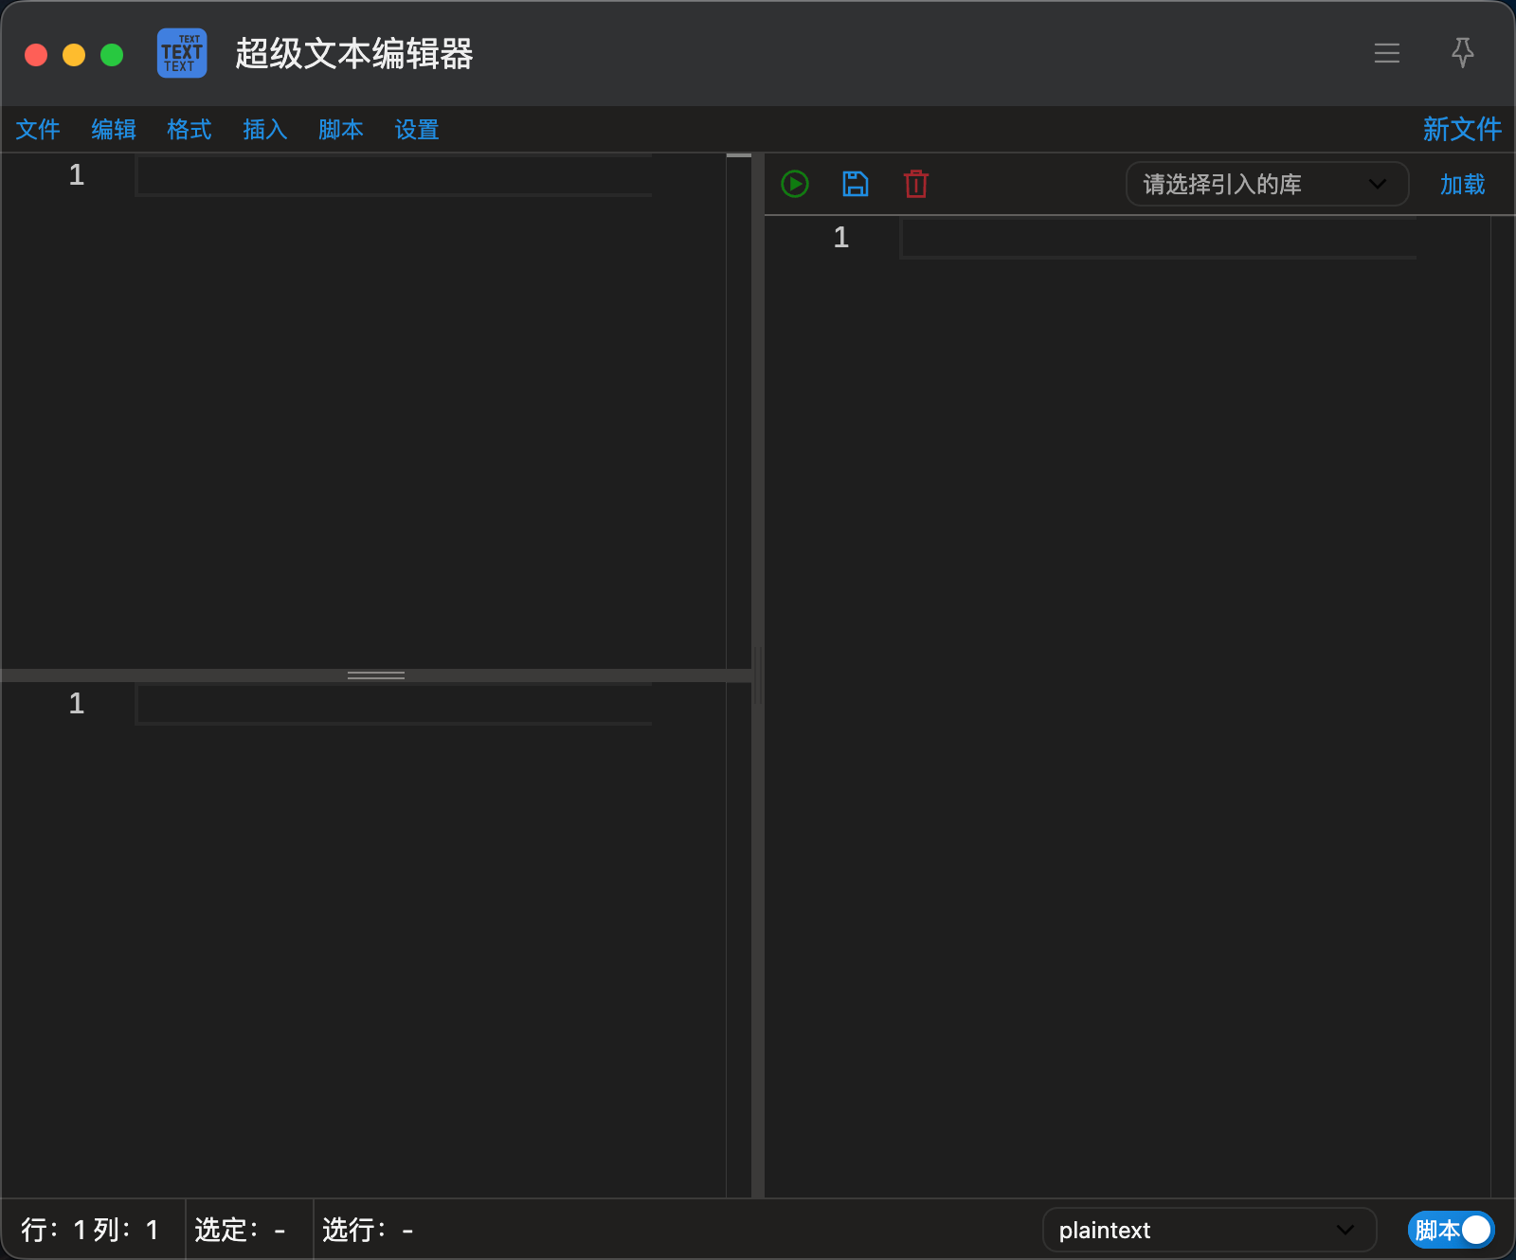The height and width of the screenshot is (1260, 1516).
Task: Open the hamburger menu icon in the title bar
Action: point(1387,53)
